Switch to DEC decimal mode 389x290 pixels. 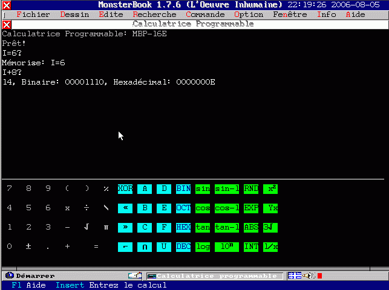click(x=183, y=246)
